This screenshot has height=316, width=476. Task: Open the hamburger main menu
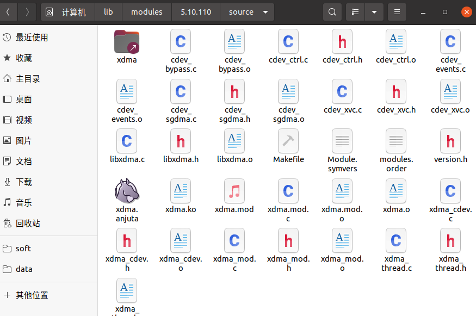pyautogui.click(x=397, y=12)
